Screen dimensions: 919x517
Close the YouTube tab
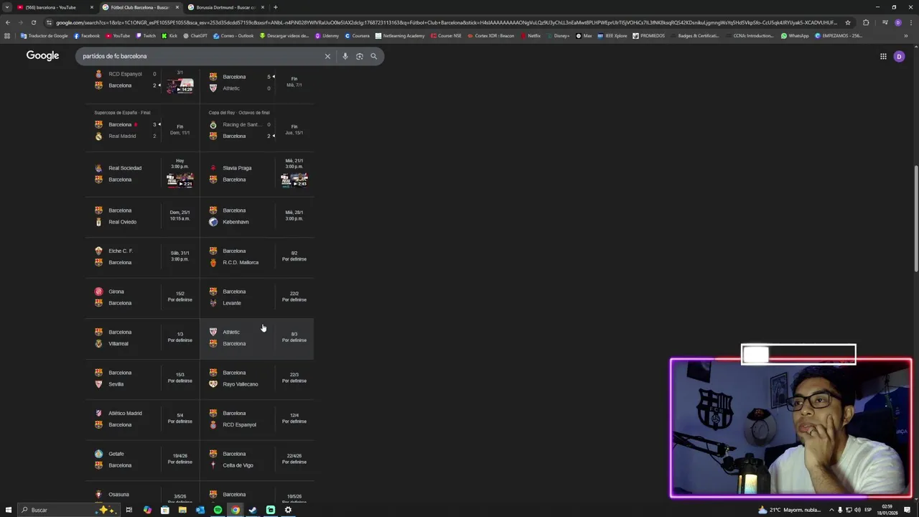(x=92, y=7)
